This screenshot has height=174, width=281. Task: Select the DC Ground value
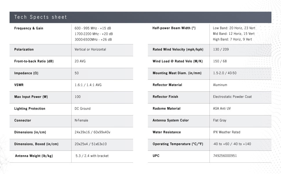(x=83, y=109)
